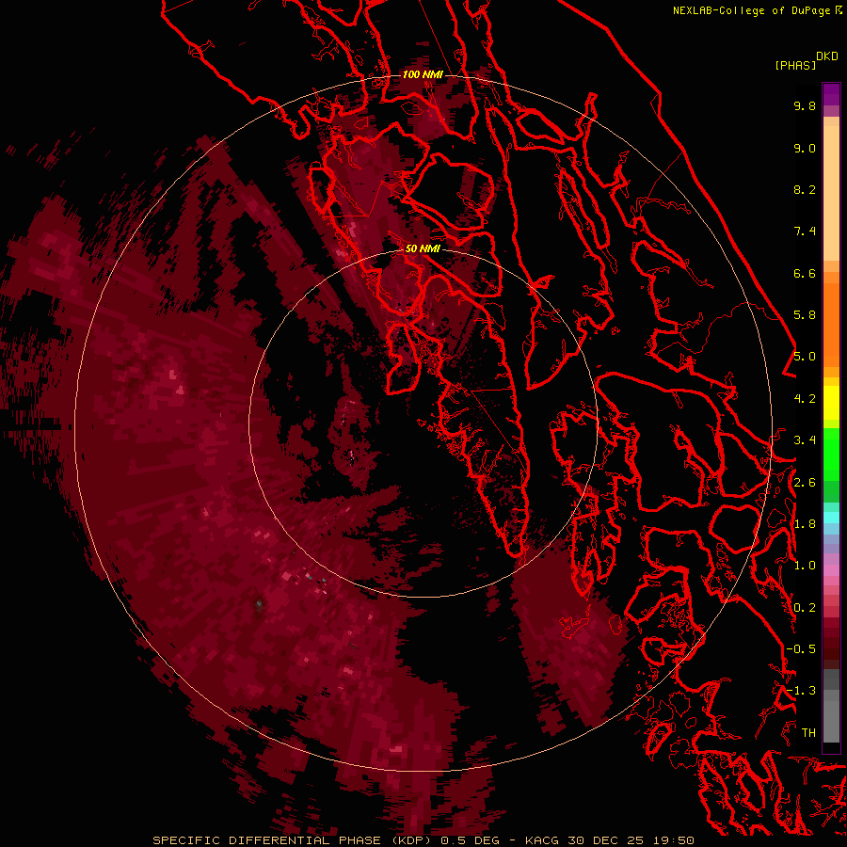The image size is (847, 847).
Task: Click the 5.0 legend value
Action: pos(805,357)
